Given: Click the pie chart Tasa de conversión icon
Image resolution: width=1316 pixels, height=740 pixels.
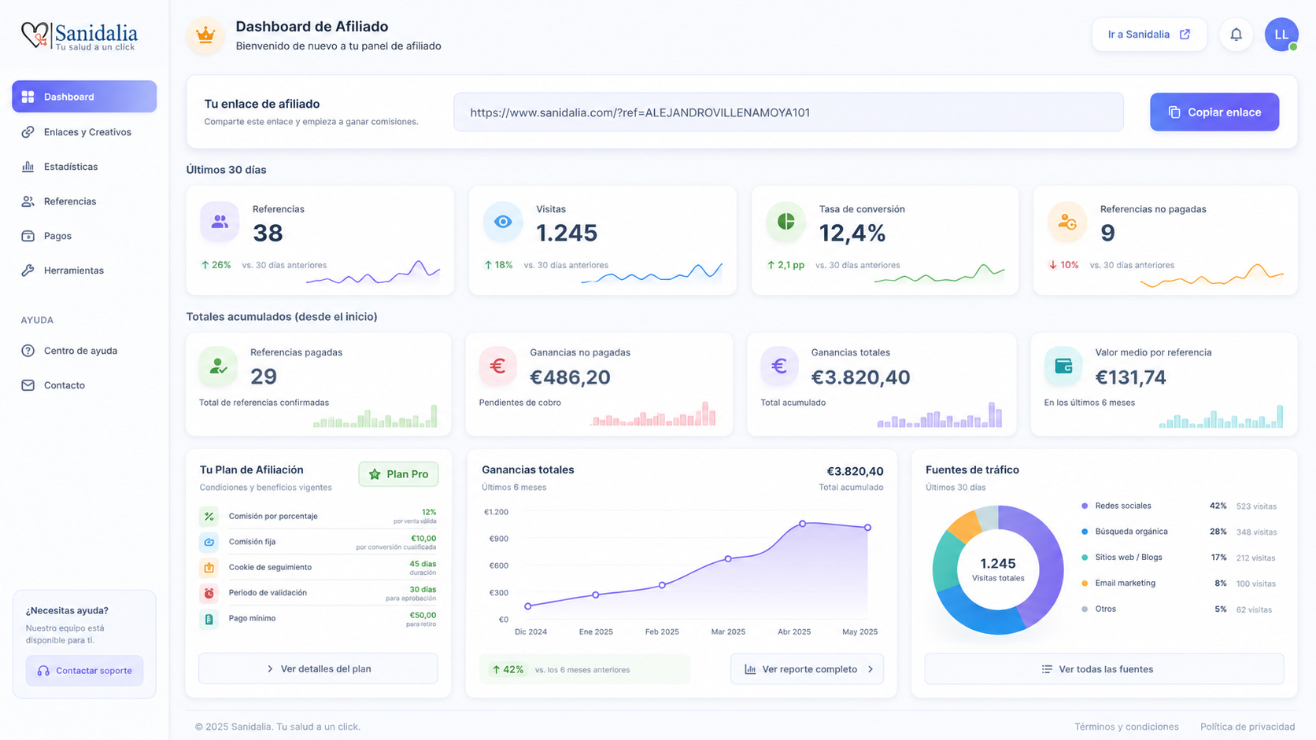Looking at the screenshot, I should pyautogui.click(x=786, y=222).
